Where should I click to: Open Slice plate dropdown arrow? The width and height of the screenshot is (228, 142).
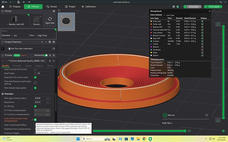click(185, 7)
